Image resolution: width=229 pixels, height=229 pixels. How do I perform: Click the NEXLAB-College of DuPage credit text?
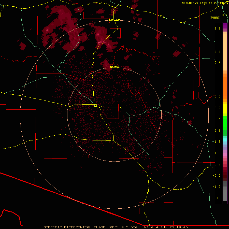[x=205, y=3]
